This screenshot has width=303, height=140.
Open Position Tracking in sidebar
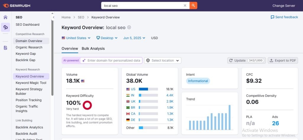point(29,100)
